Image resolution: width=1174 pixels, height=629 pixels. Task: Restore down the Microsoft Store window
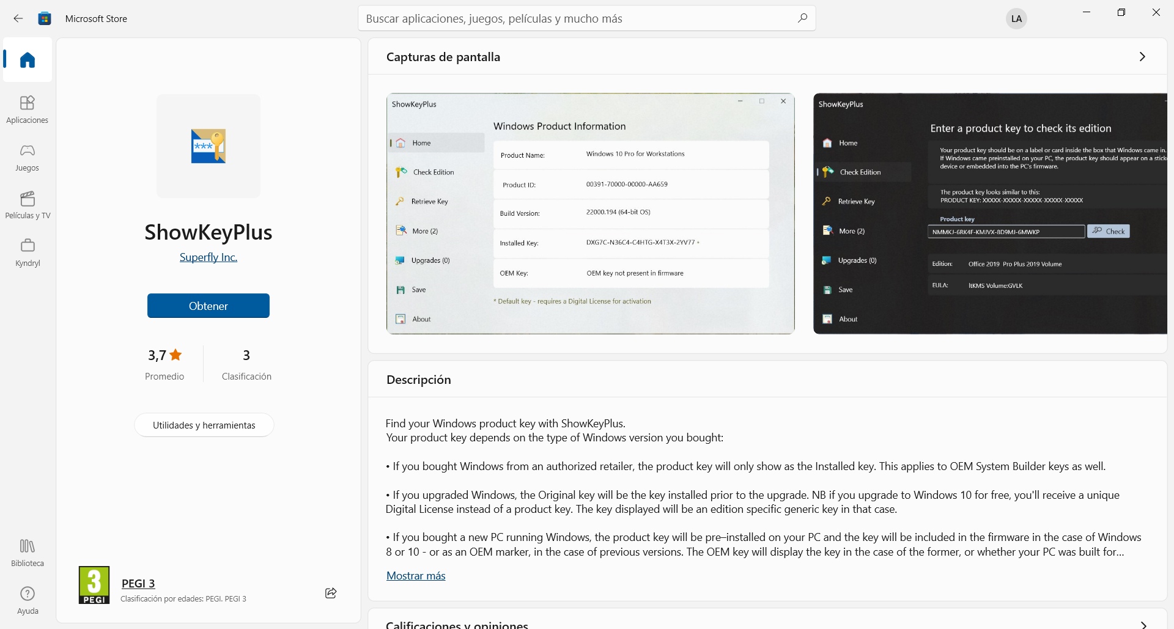tap(1121, 12)
